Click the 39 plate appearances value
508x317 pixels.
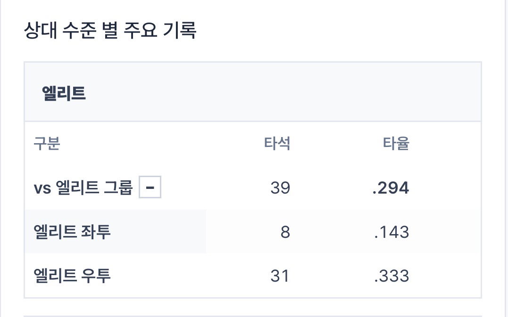pyautogui.click(x=280, y=188)
